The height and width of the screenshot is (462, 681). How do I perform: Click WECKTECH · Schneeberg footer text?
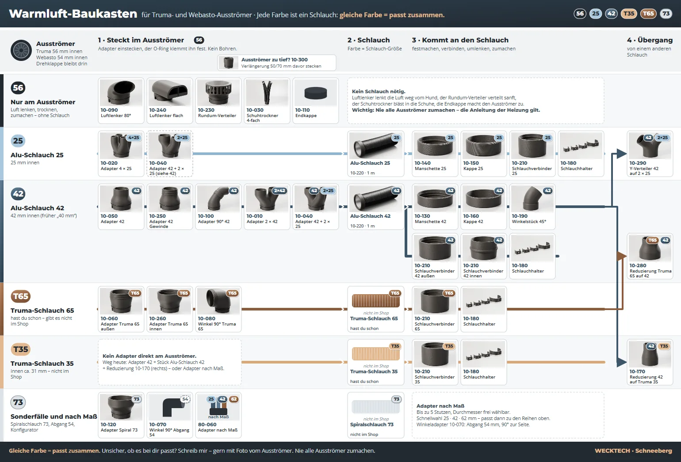coord(633,451)
